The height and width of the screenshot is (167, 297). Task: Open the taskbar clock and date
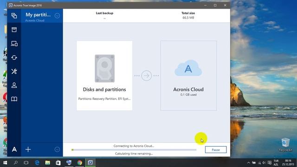click(x=288, y=163)
